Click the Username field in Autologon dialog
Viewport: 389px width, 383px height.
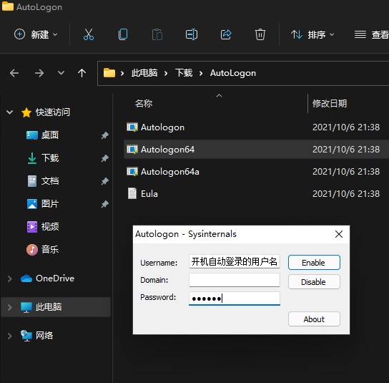(x=235, y=261)
